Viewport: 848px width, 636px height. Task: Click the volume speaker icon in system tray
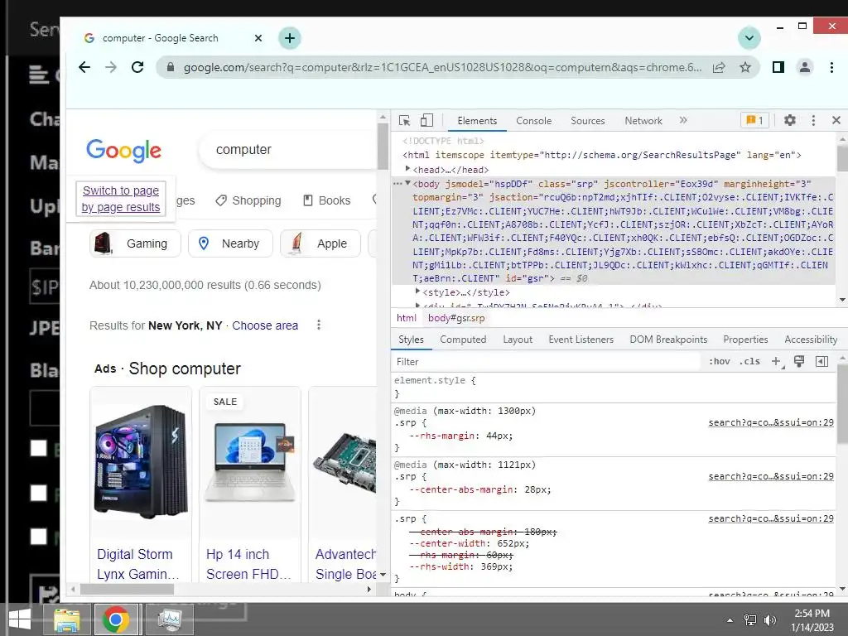pos(769,619)
